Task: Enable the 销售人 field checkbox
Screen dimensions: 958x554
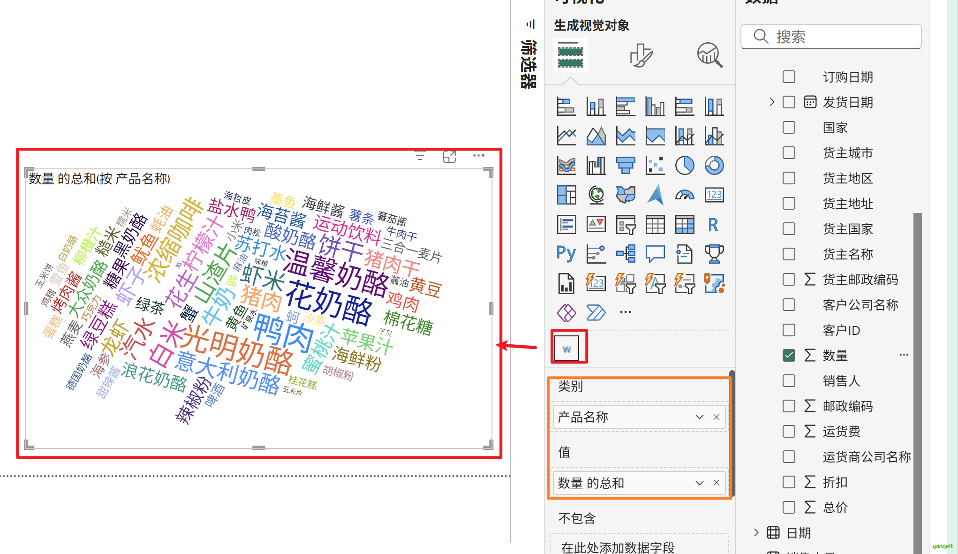Action: (x=789, y=381)
